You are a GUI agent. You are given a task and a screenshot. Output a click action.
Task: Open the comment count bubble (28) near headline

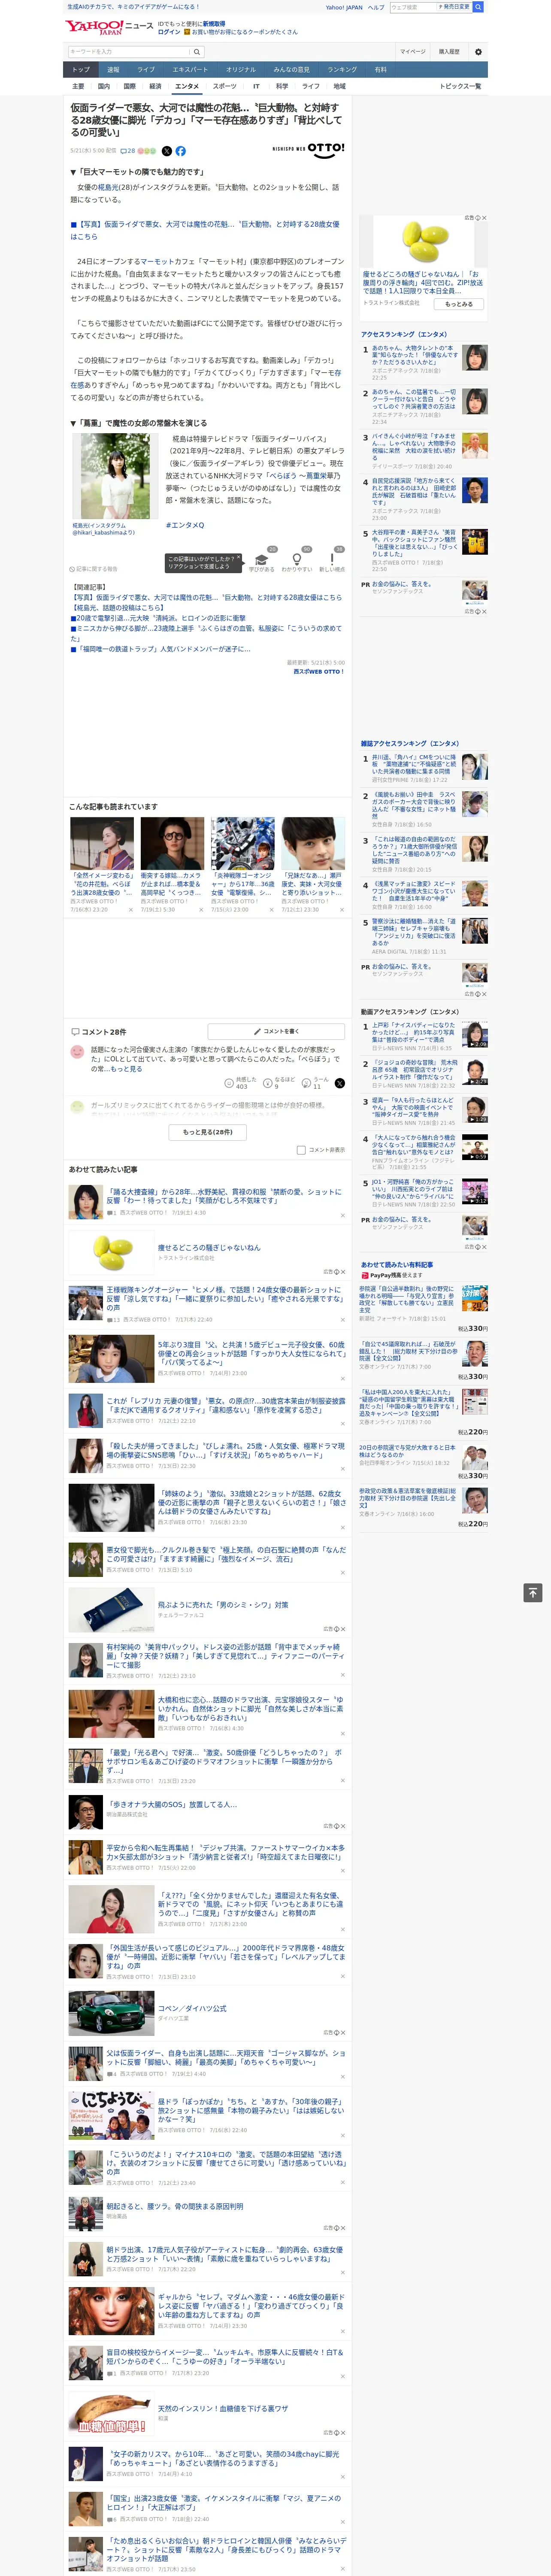pyautogui.click(x=128, y=151)
